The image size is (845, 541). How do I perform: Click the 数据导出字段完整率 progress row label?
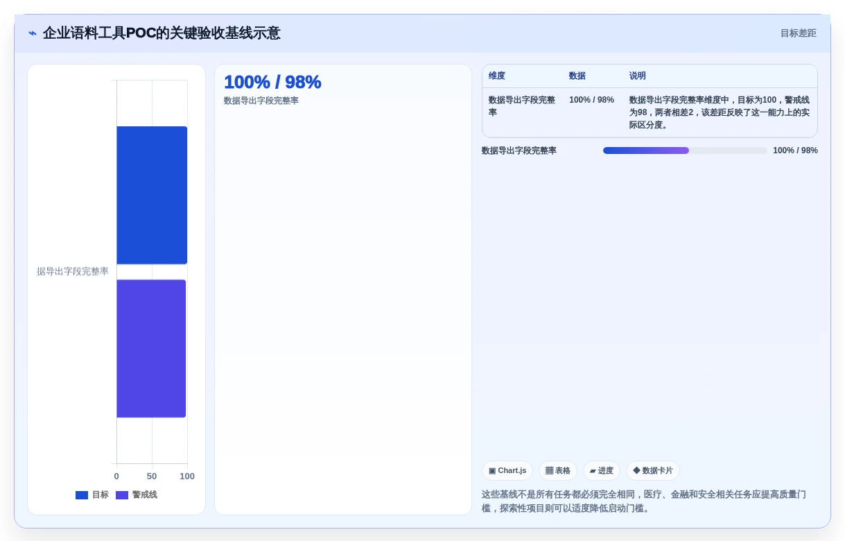[519, 151]
